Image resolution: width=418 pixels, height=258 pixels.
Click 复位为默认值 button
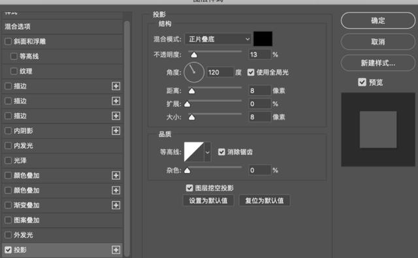[265, 201]
